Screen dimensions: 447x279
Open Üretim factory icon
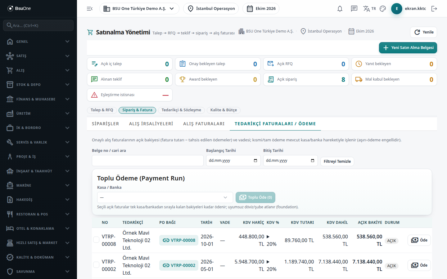10,113
